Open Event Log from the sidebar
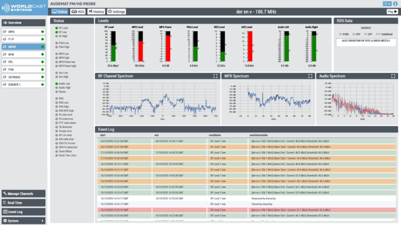The height and width of the screenshot is (225, 401). pos(23,212)
